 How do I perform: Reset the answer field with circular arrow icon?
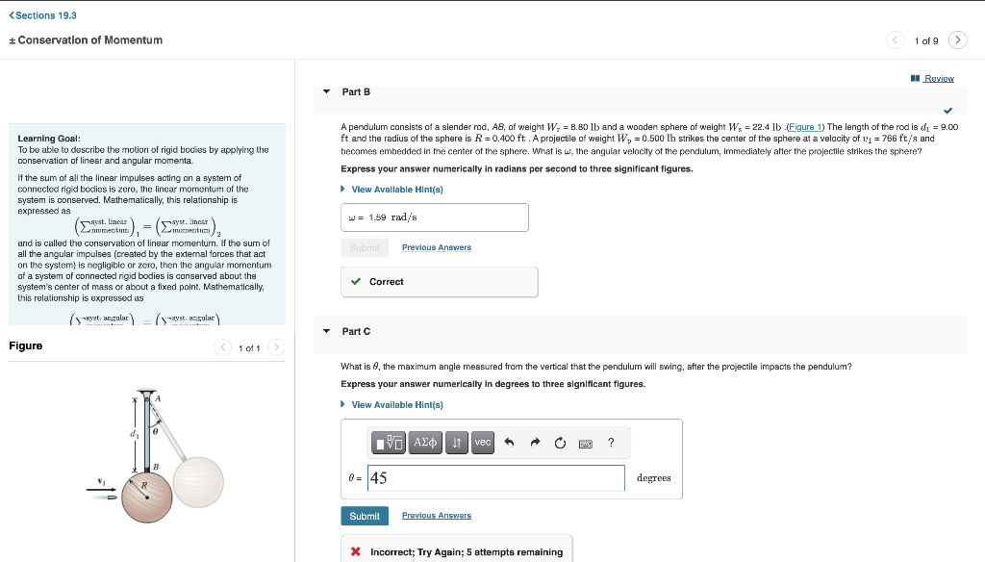[560, 443]
